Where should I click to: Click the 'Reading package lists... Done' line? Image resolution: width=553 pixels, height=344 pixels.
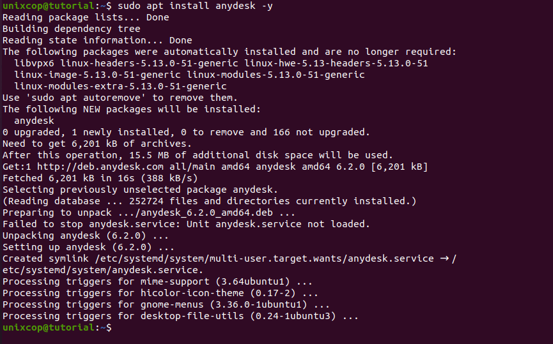(x=86, y=18)
